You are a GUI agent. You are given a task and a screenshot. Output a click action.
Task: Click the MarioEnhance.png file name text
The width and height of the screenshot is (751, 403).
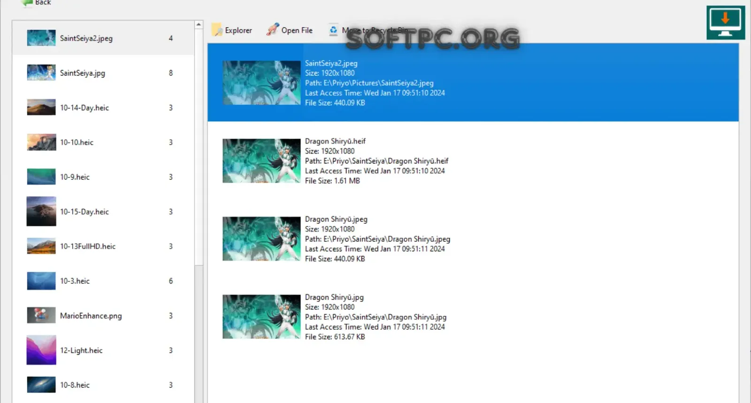point(91,316)
